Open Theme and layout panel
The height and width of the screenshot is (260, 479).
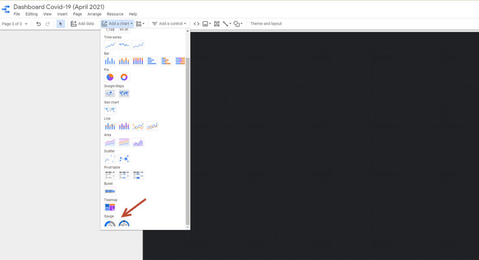point(266,24)
